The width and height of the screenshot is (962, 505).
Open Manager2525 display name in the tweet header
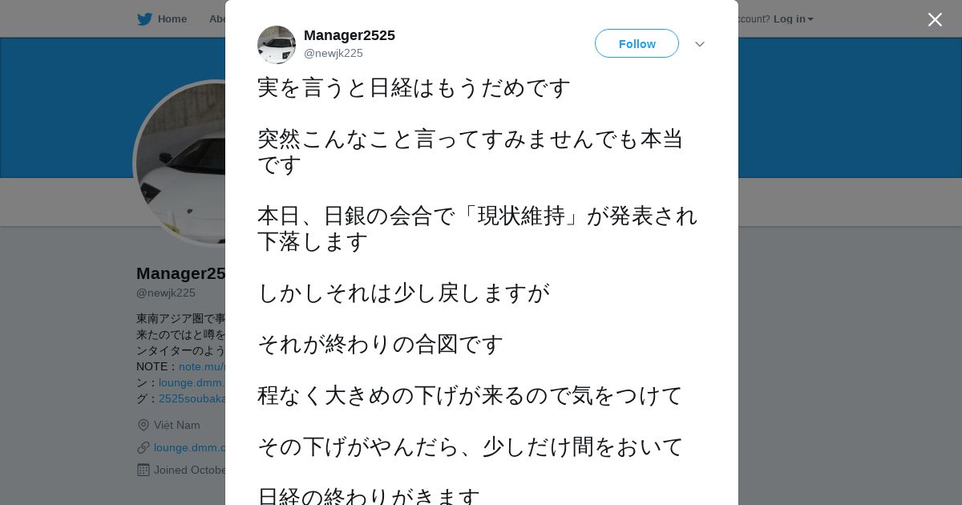coord(350,35)
